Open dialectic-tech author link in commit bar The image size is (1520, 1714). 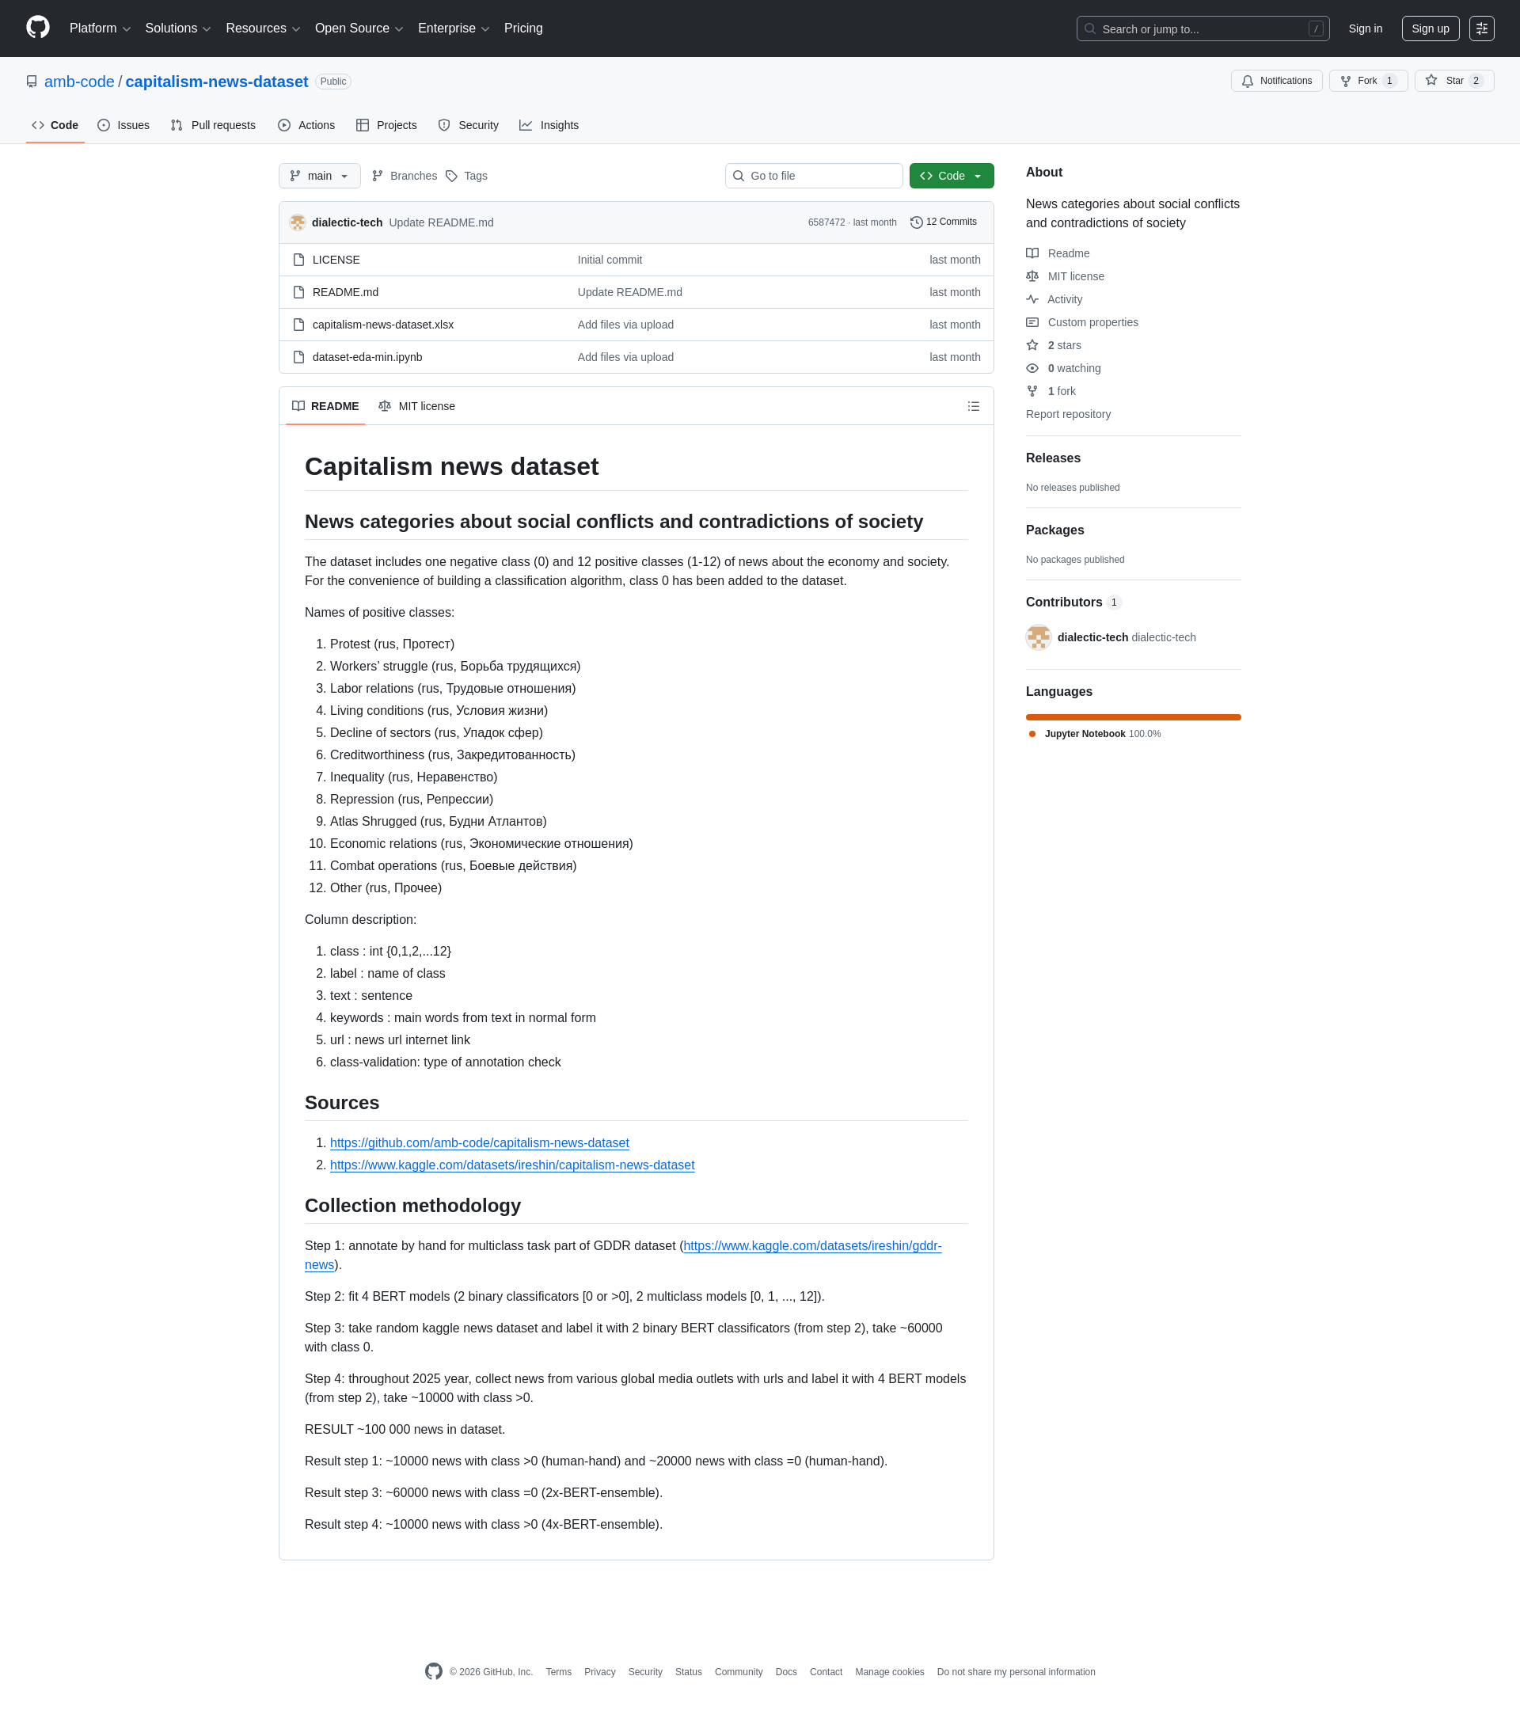coord(347,222)
